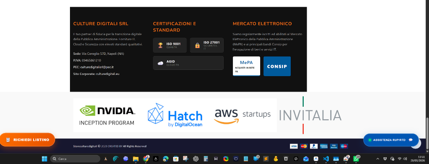Viewport: 429px width, 164px height.
Task: Open ChatGPT app from the taskbar
Action: point(196,159)
